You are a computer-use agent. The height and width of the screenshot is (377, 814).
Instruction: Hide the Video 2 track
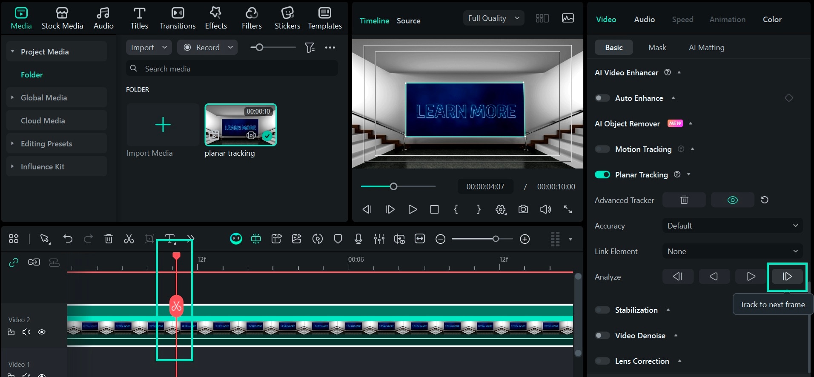[x=42, y=332]
